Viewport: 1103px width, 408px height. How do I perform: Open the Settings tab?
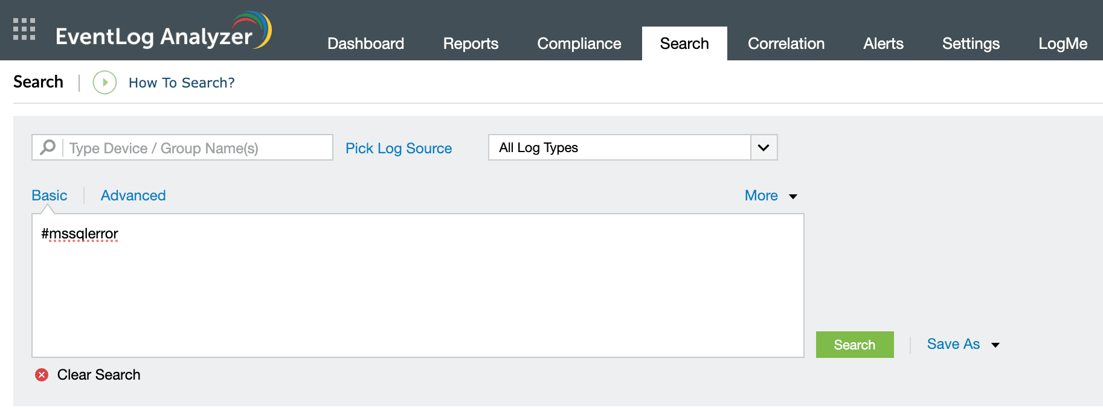click(971, 43)
